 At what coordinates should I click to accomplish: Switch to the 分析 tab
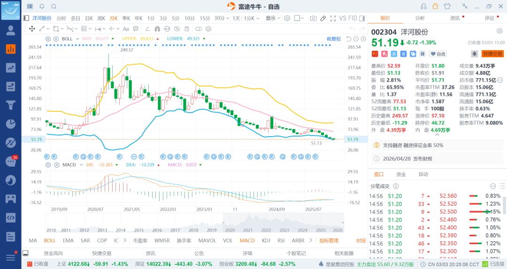tap(420, 18)
